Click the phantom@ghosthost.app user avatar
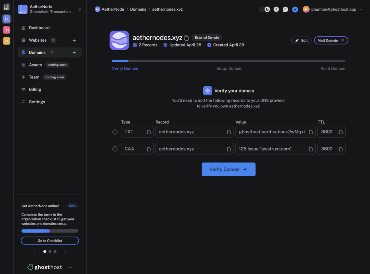370x274 pixels. [306, 9]
